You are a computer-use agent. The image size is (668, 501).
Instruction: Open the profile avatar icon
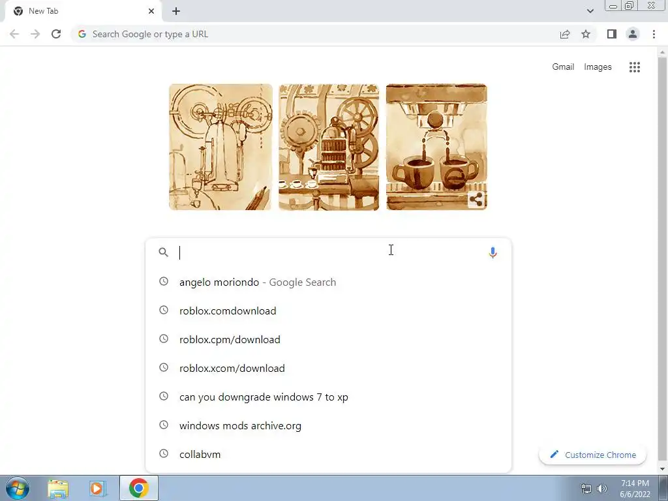tap(633, 34)
